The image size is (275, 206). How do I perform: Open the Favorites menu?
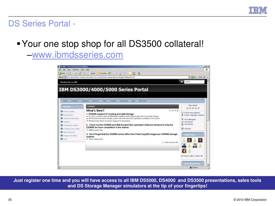pos(76,70)
